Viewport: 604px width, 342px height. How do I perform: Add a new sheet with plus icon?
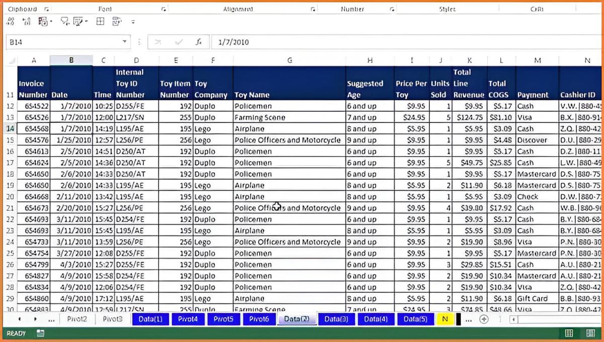pyautogui.click(x=484, y=319)
